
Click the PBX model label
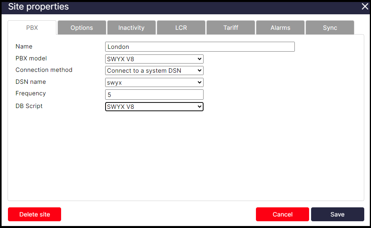(x=31, y=58)
